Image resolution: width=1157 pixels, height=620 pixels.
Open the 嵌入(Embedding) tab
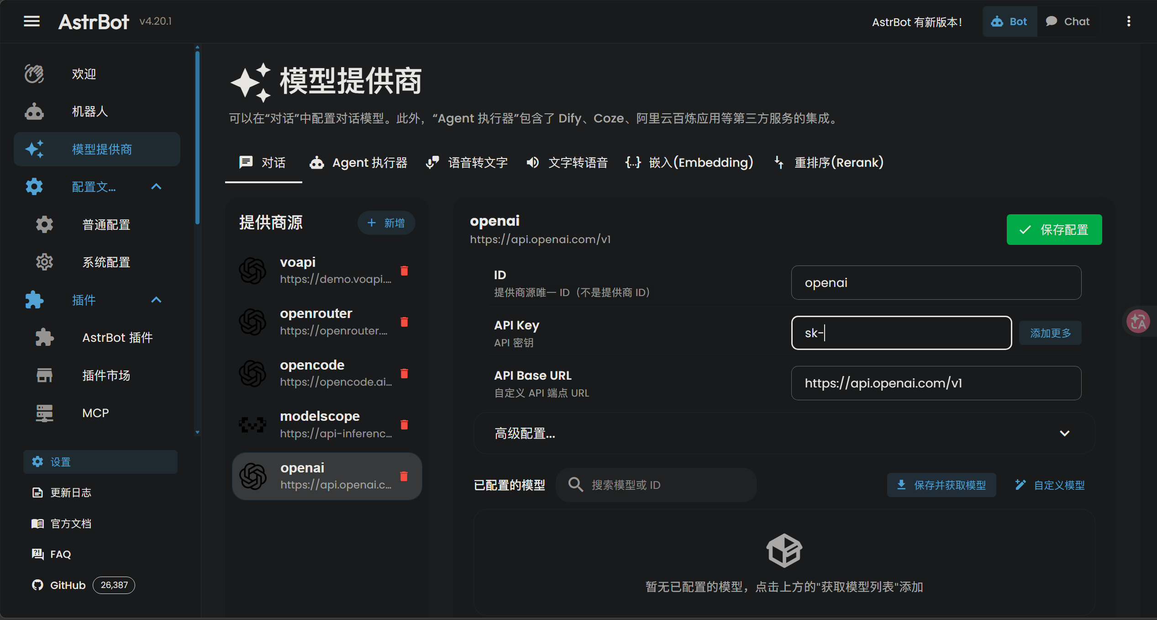(x=689, y=163)
